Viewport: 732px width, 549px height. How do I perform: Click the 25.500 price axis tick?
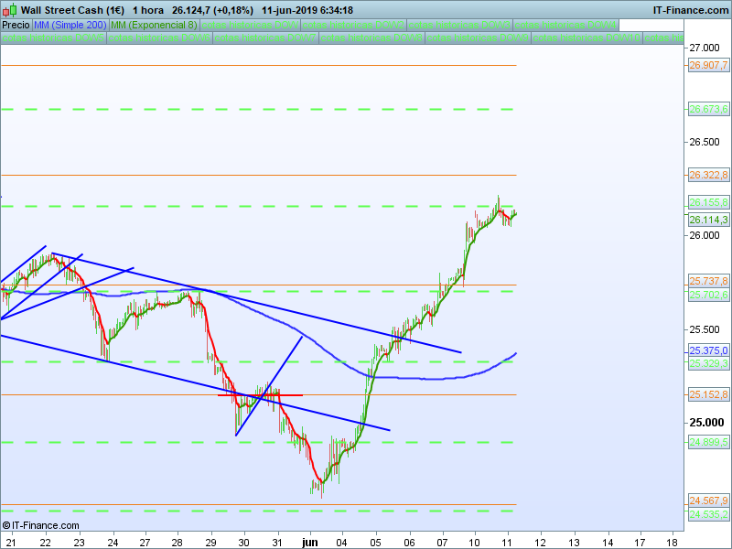[705, 329]
